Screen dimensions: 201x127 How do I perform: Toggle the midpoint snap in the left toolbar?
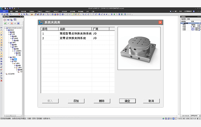(1, 37)
